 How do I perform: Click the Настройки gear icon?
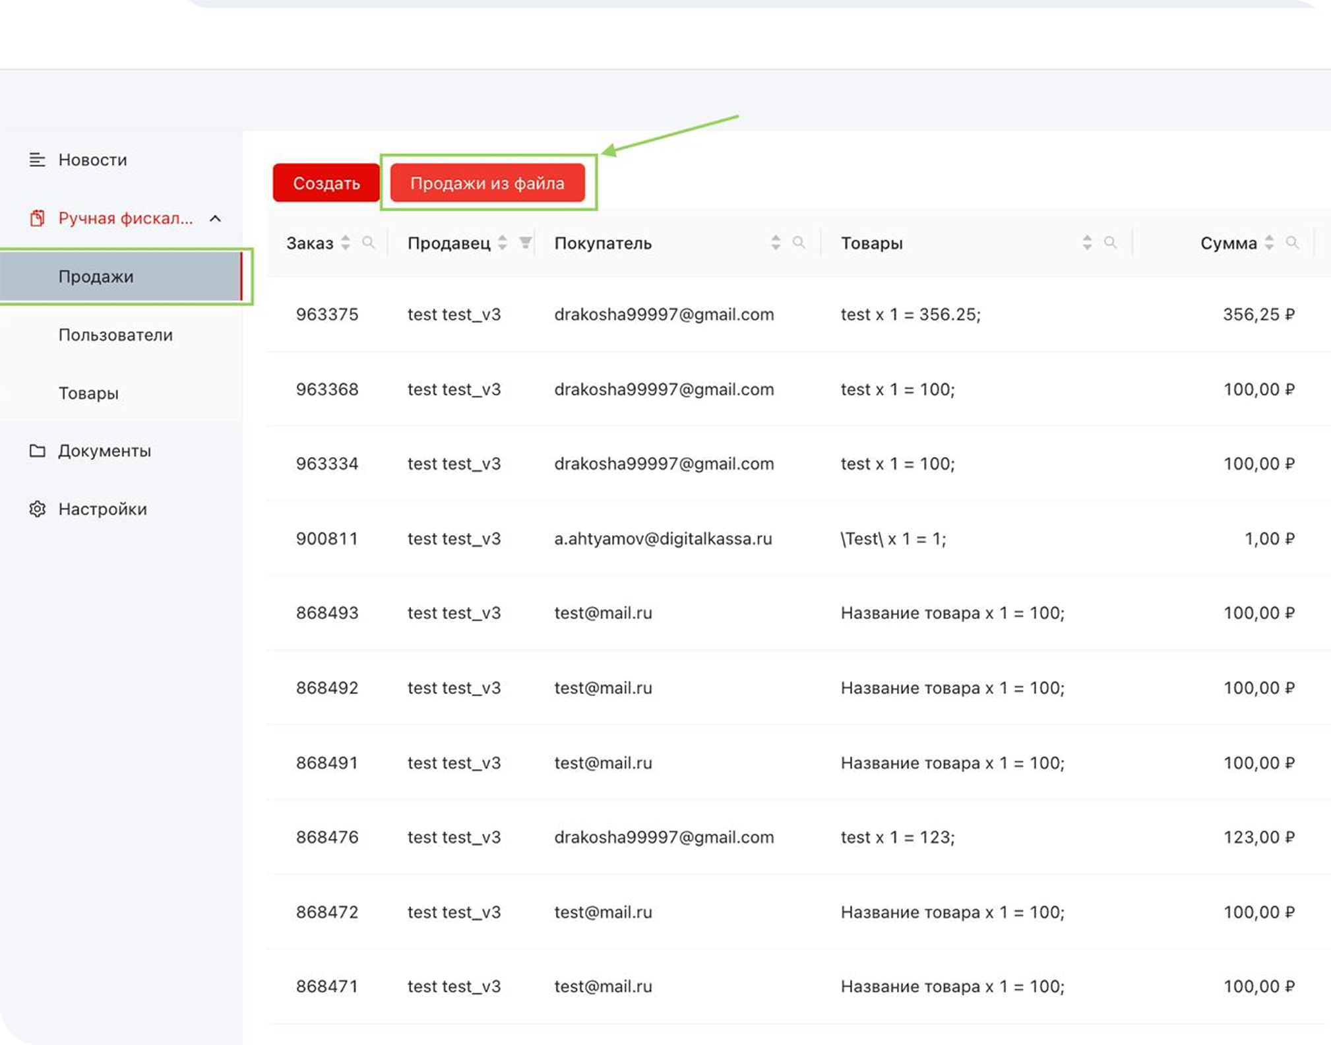pyautogui.click(x=37, y=509)
